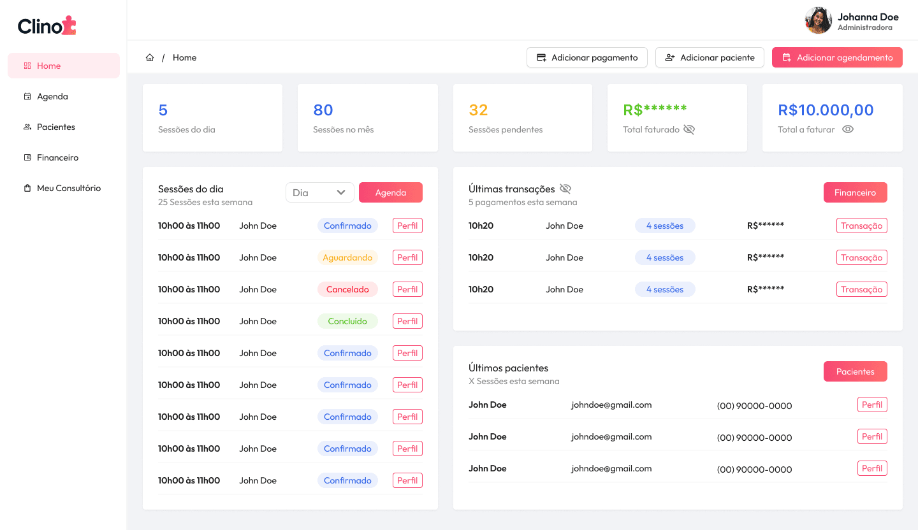Open Johanna Doe's profile menu
Viewport: 918px width, 530px height.
851,20
